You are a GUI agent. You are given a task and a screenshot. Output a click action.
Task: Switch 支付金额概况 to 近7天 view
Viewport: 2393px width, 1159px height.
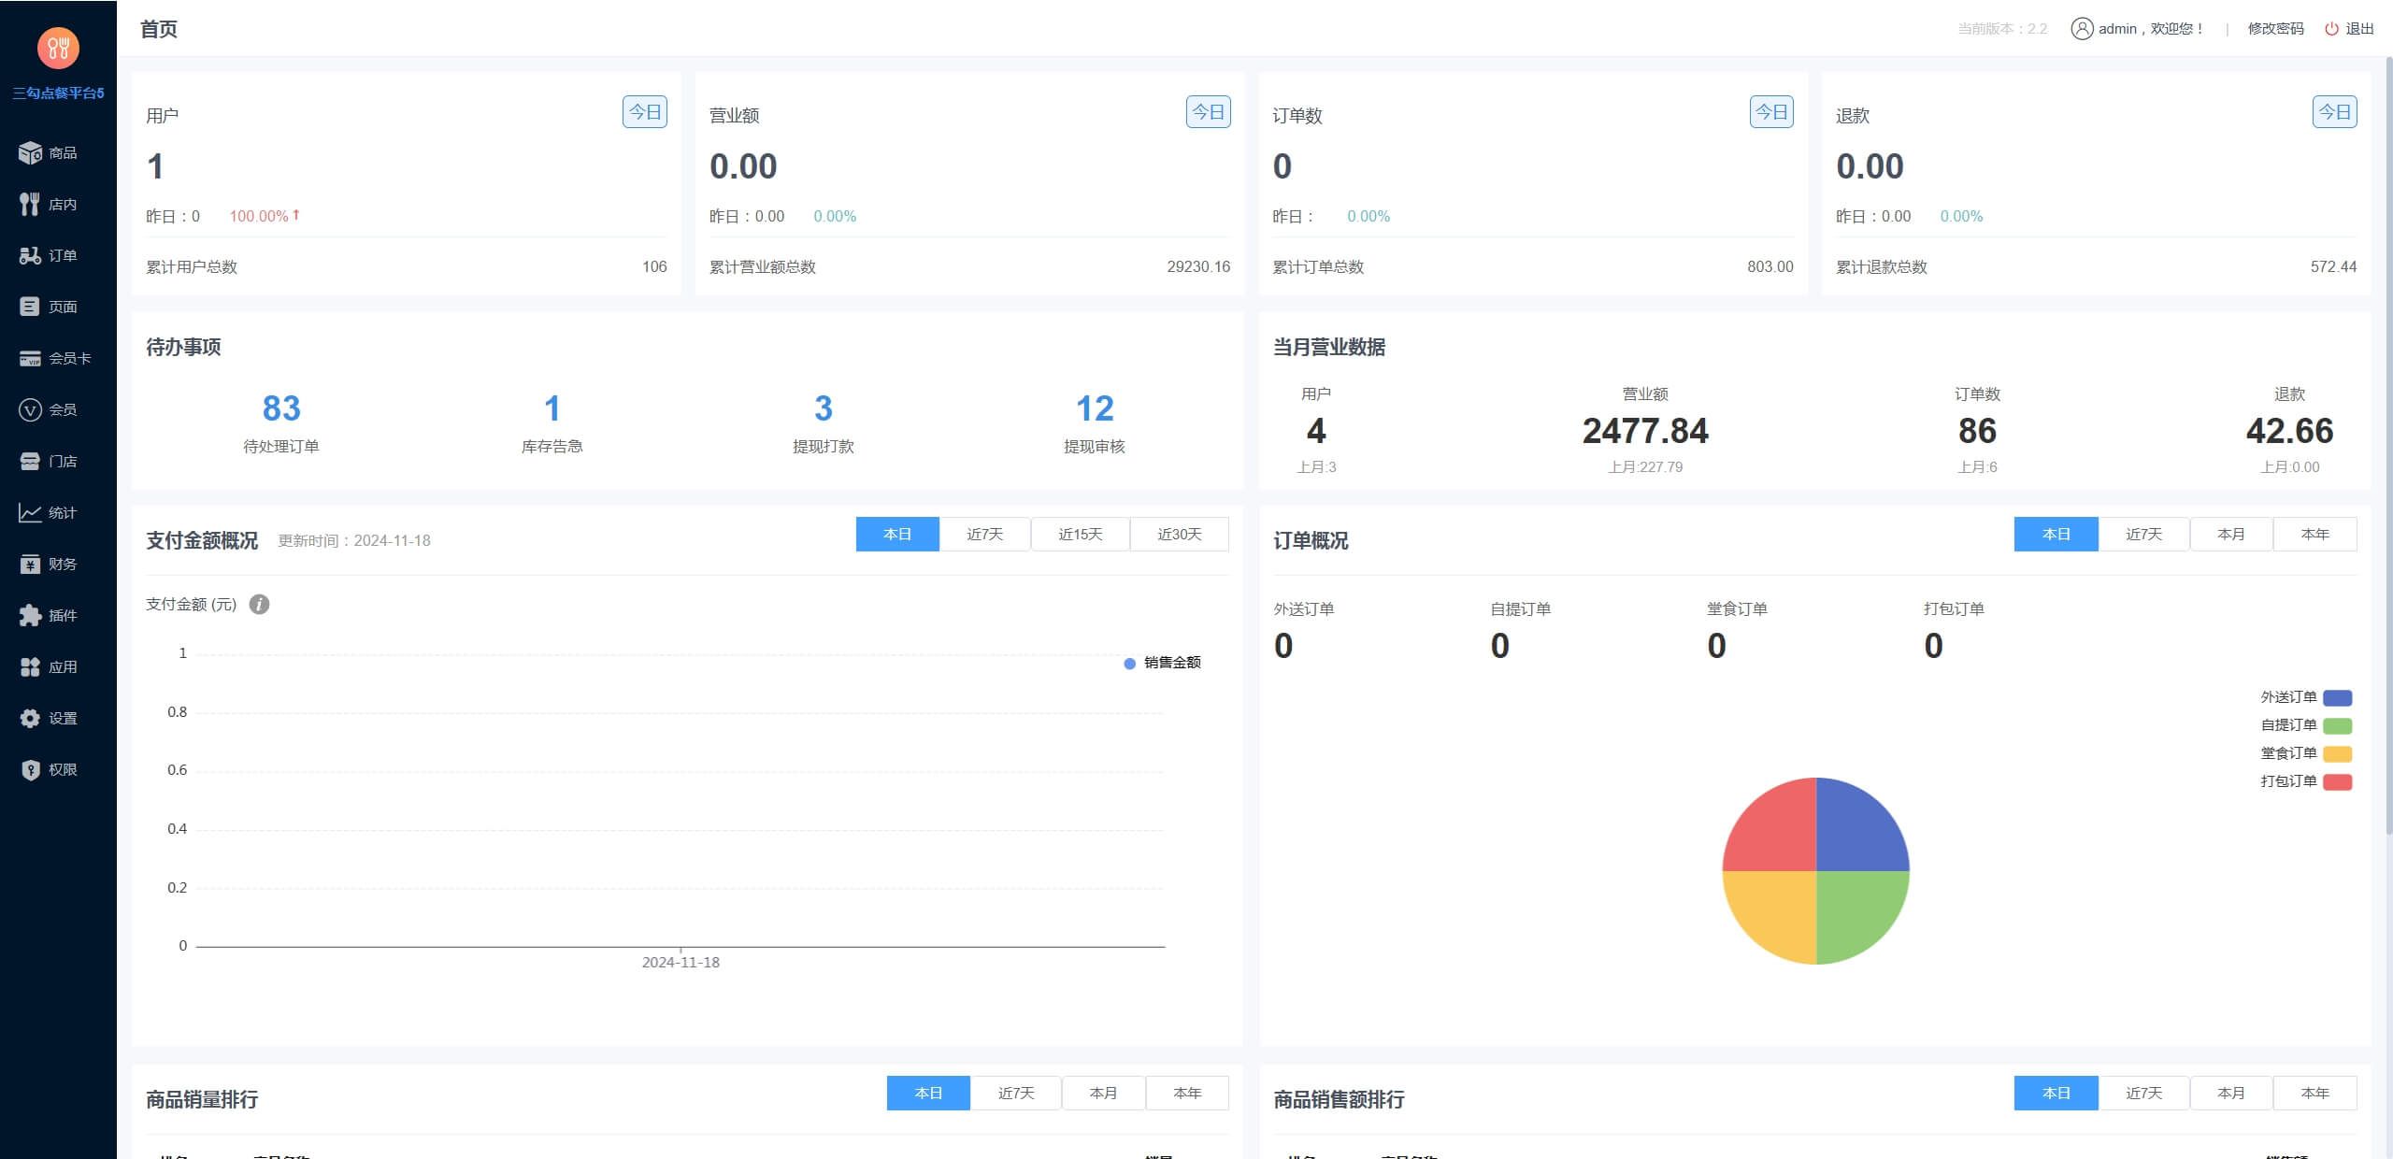984,534
